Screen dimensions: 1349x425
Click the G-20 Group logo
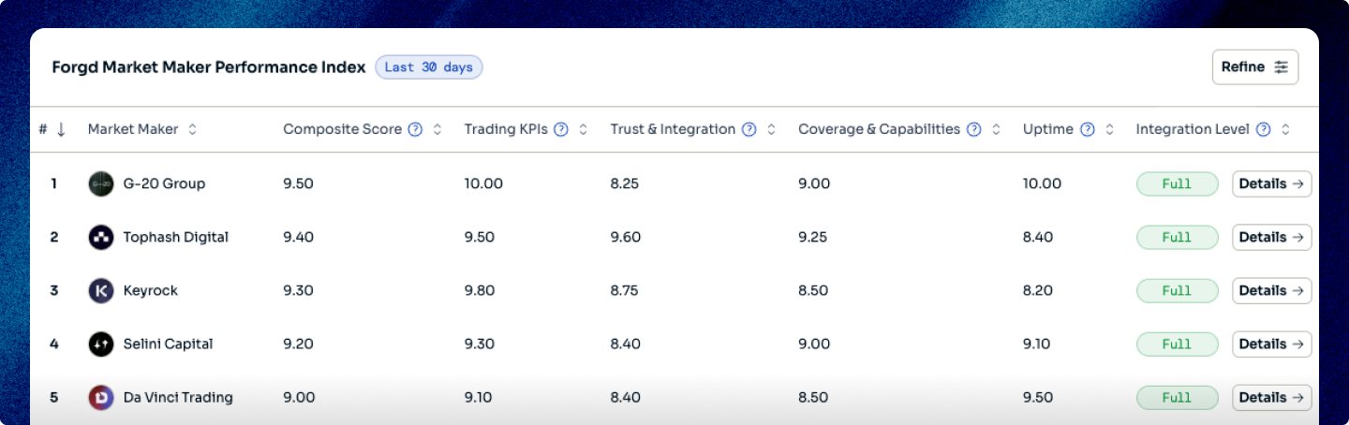101,184
